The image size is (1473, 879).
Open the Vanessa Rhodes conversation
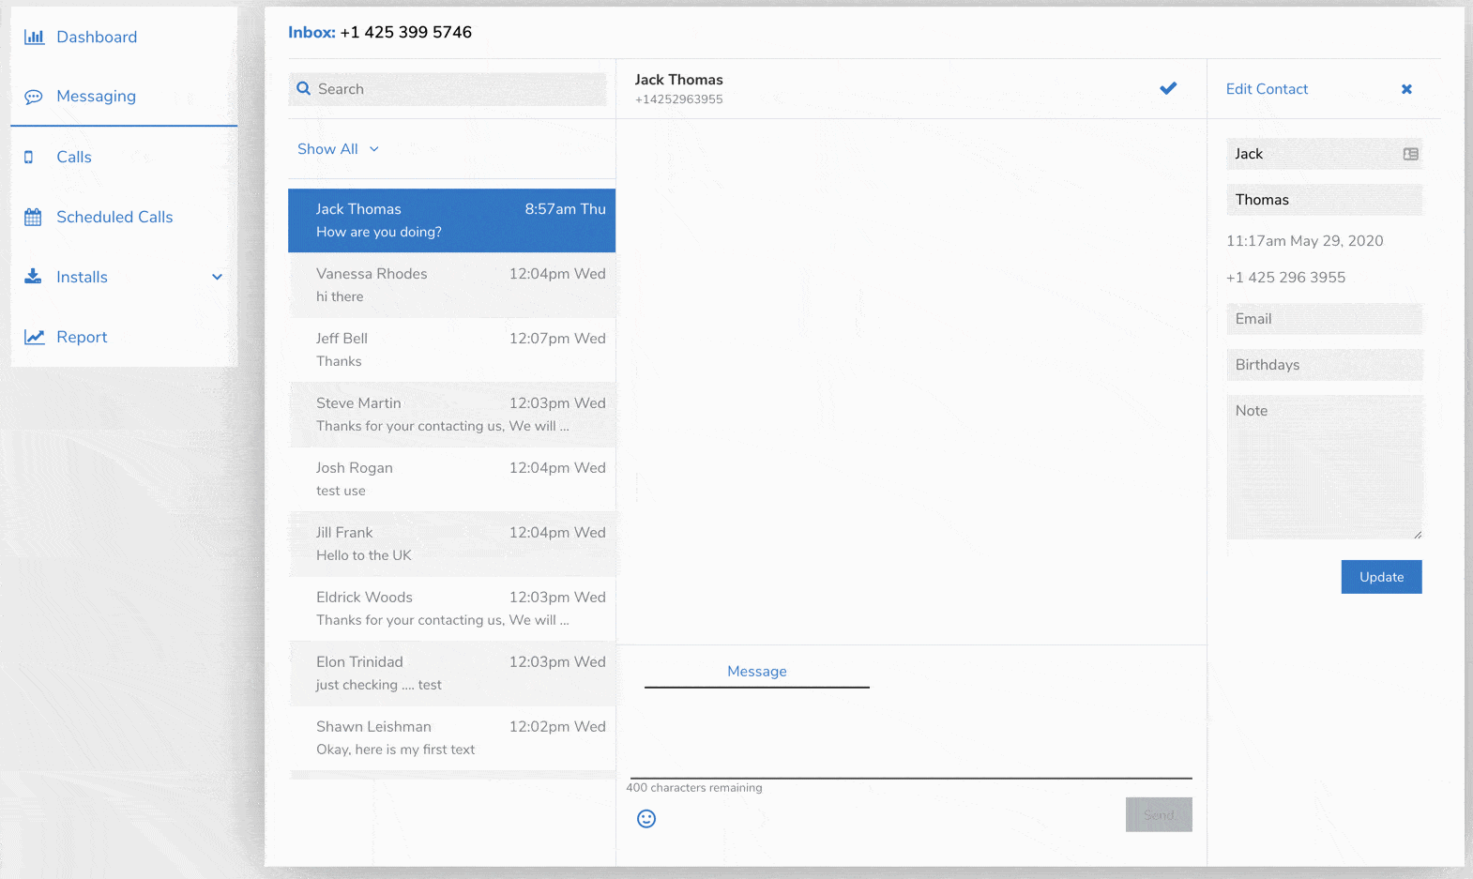point(451,285)
